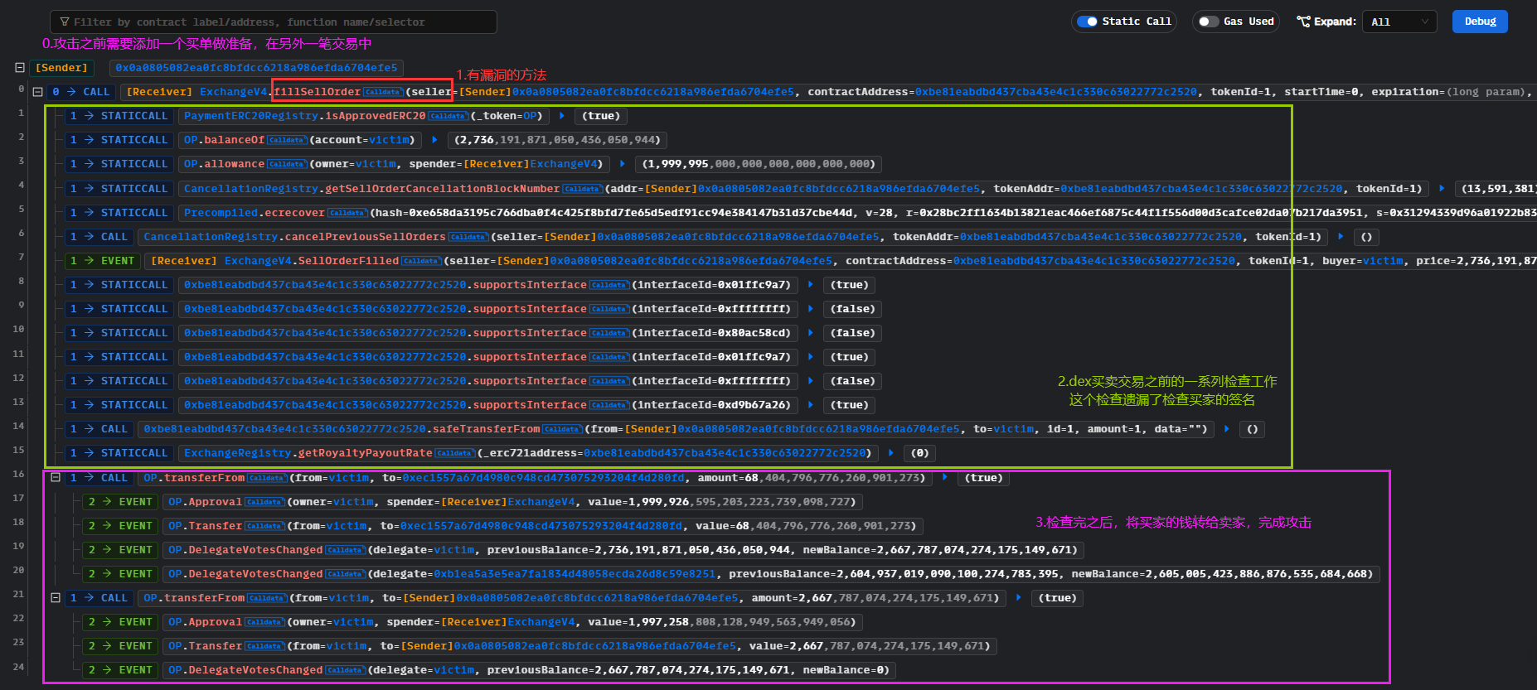Viewport: 1537px width, 690px height.
Task: Click EVENT label of SellOrderFilled row
Action: (x=118, y=261)
